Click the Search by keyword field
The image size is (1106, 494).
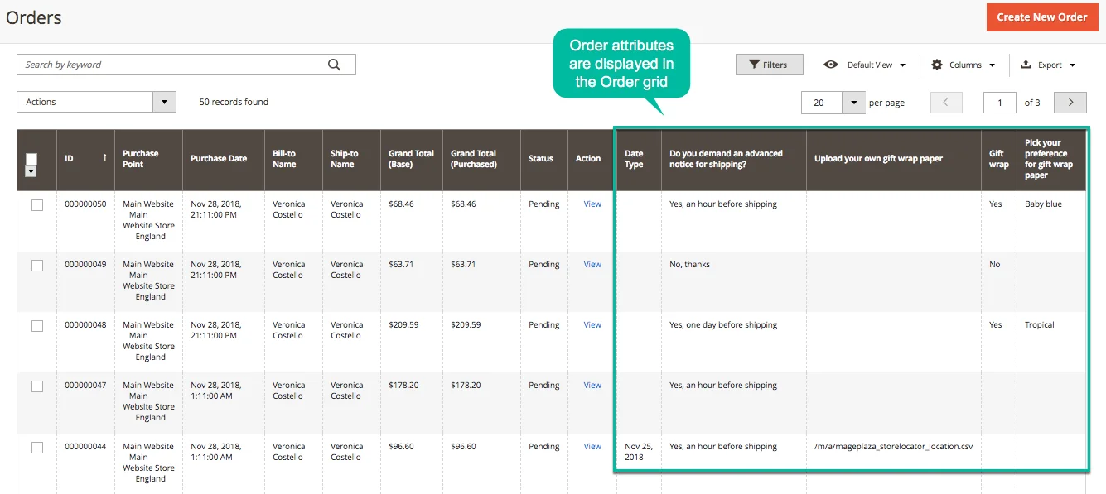186,65
